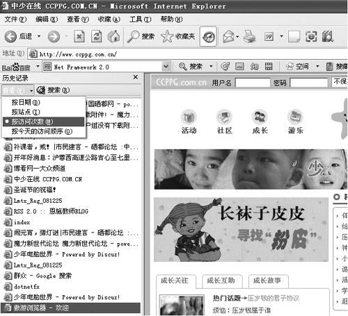Open history item 圣诞节的祝福!

30,190
